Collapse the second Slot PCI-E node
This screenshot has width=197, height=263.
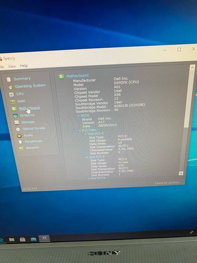pyautogui.click(x=87, y=157)
